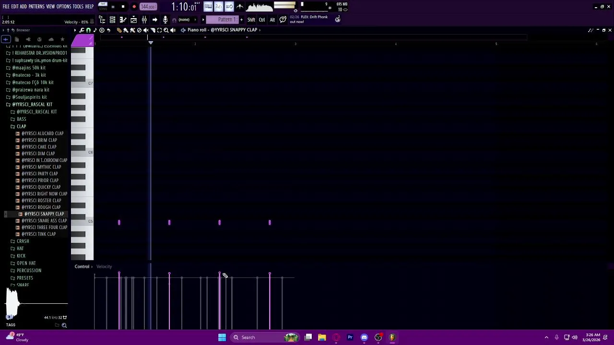Select the Mute tool in piano roll toolbar
The image size is (614, 345).
click(x=146, y=30)
